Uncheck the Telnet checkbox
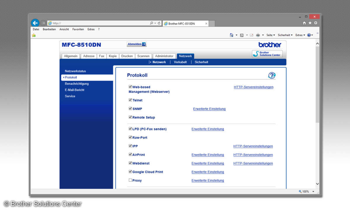The width and height of the screenshot is (350, 210). (x=130, y=100)
